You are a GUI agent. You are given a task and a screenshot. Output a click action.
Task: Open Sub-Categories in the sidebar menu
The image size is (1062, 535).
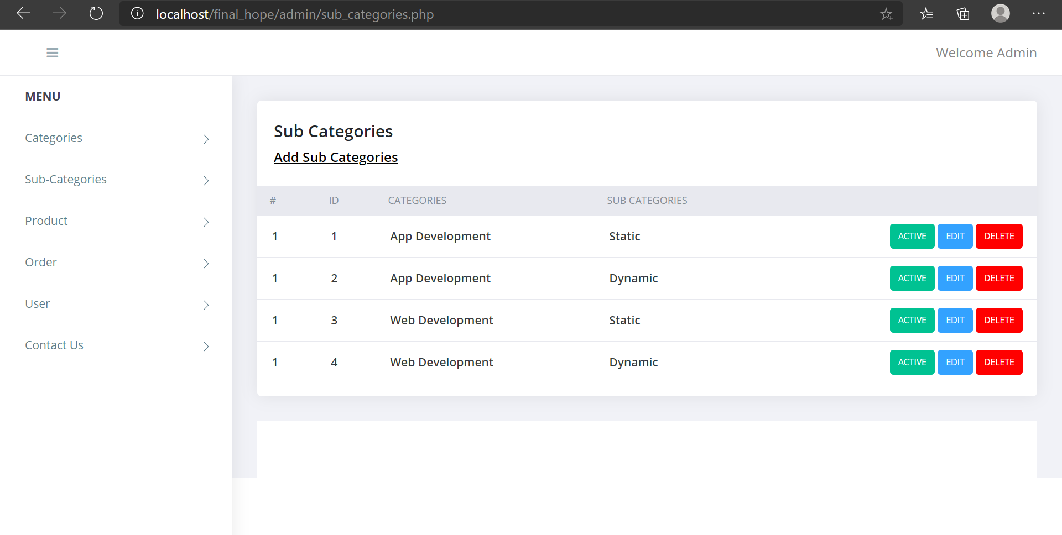(x=66, y=180)
